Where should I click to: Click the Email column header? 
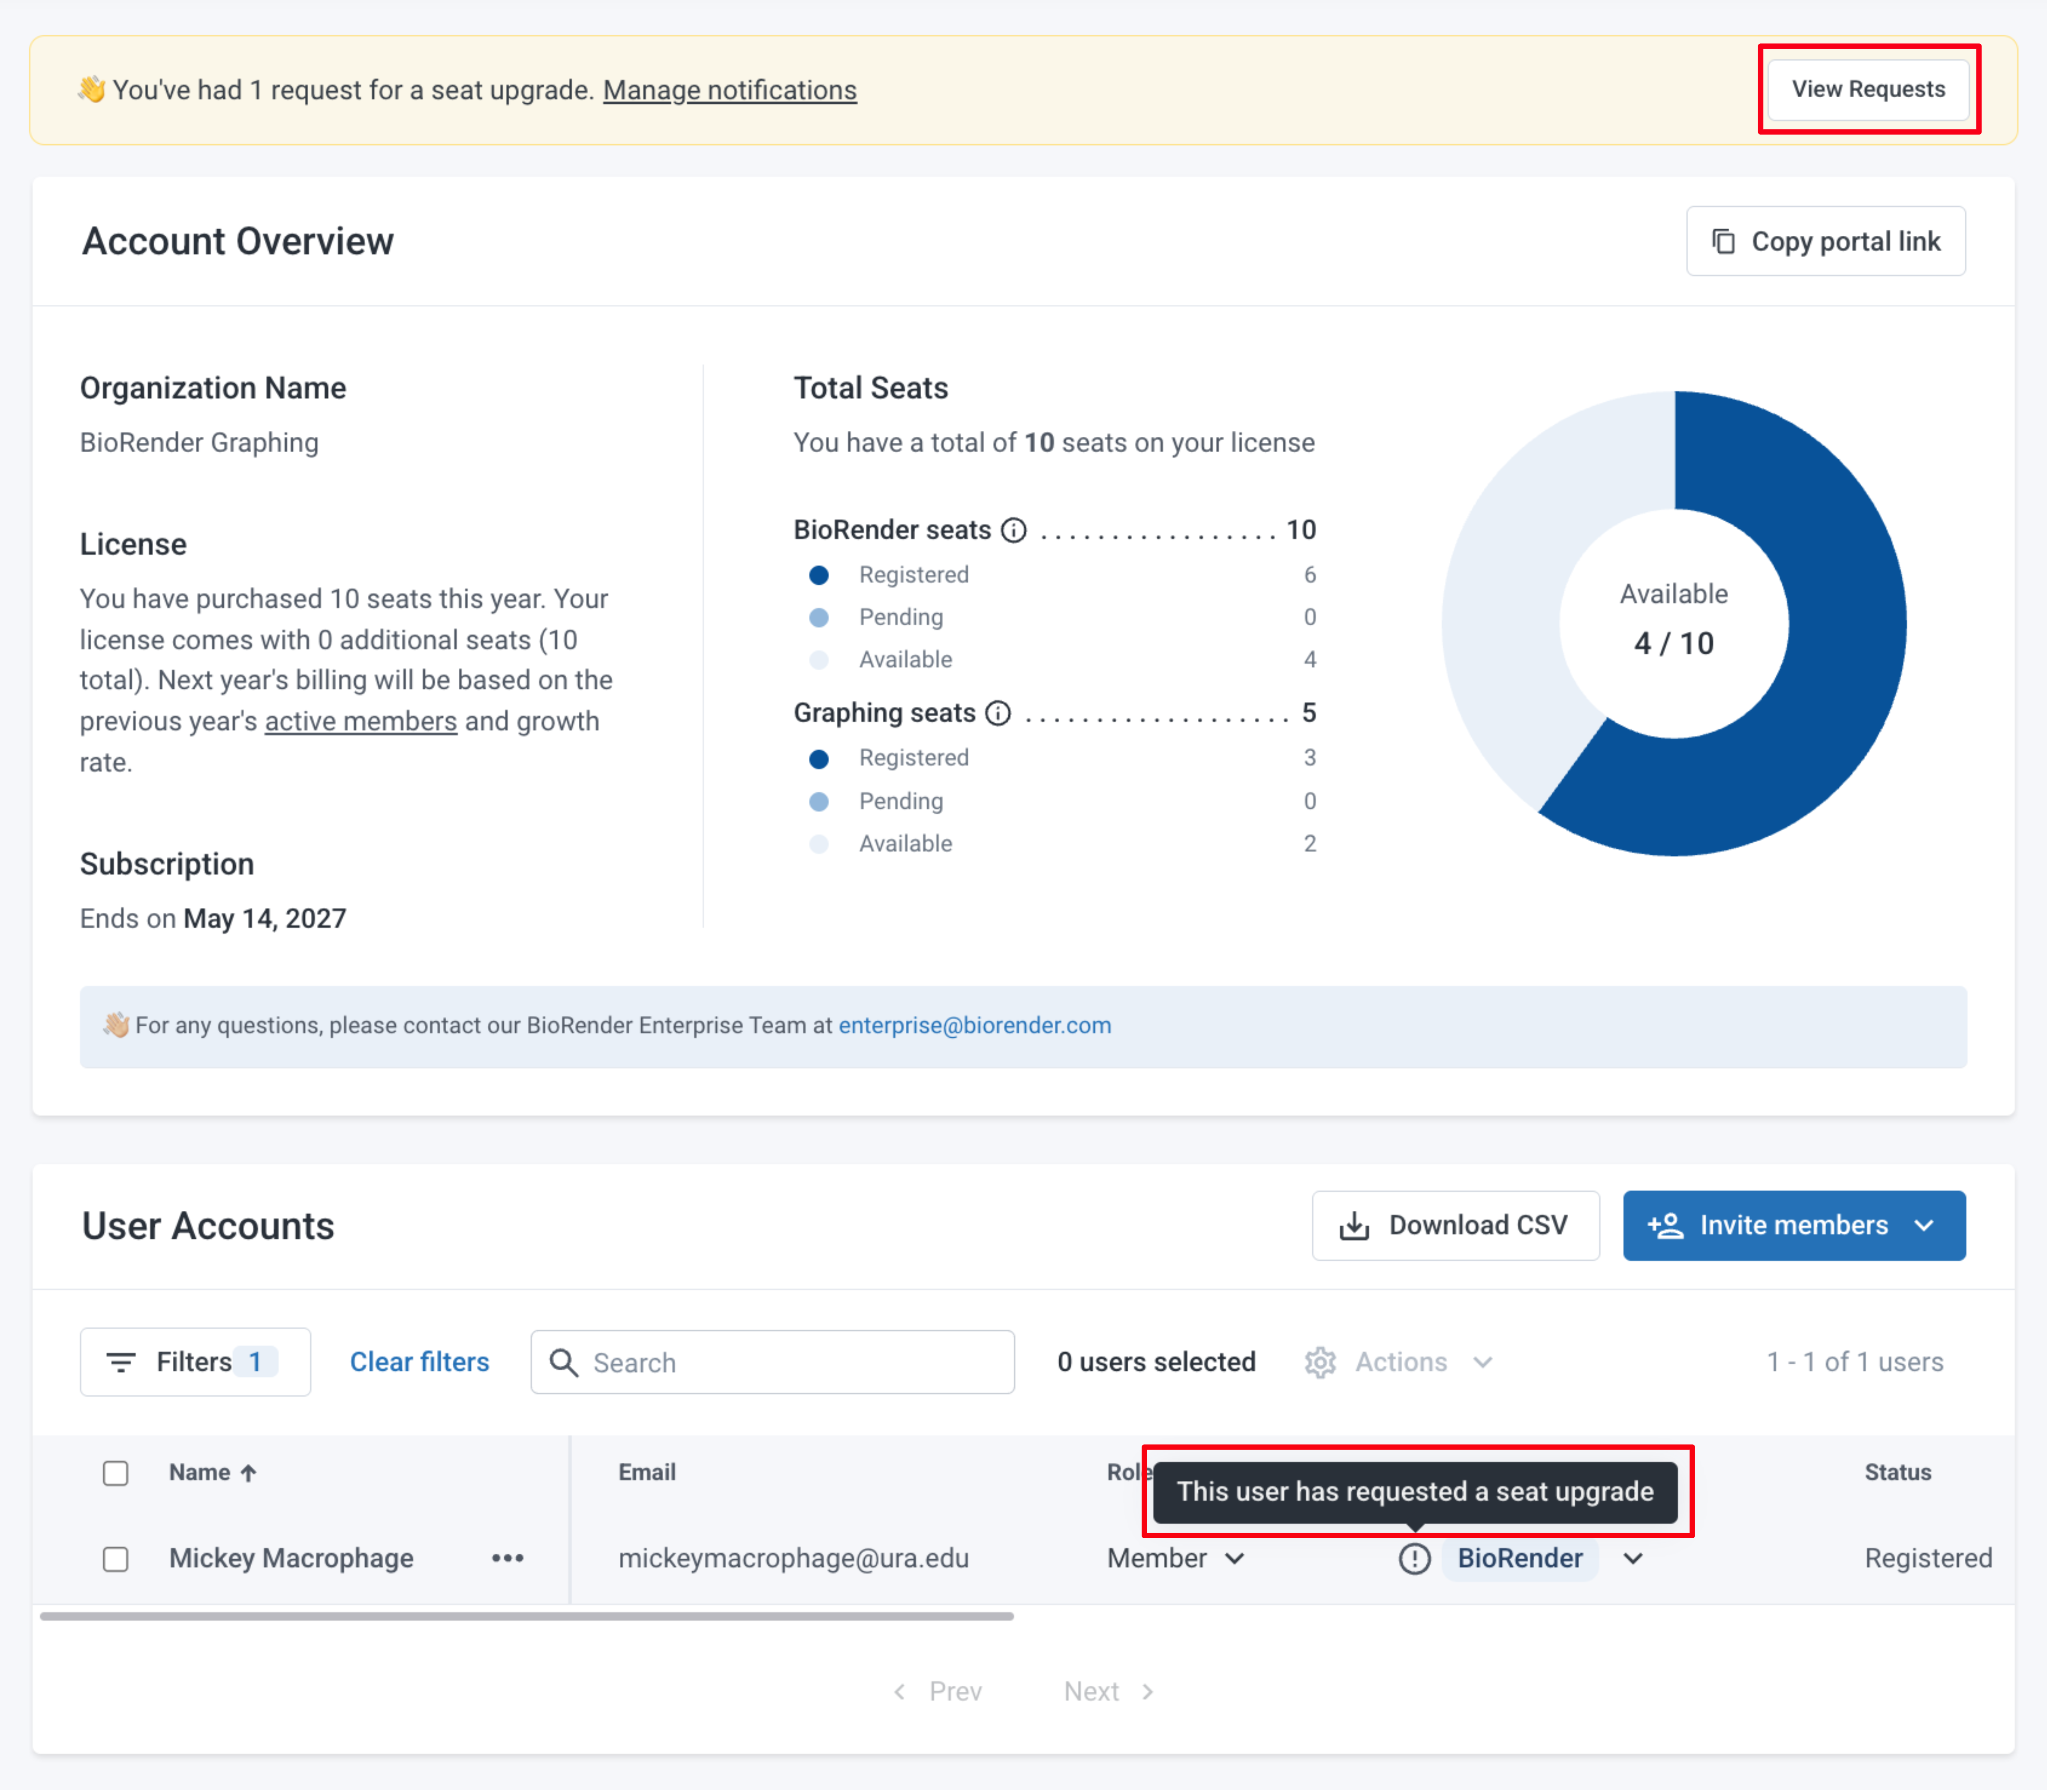pyautogui.click(x=647, y=1472)
